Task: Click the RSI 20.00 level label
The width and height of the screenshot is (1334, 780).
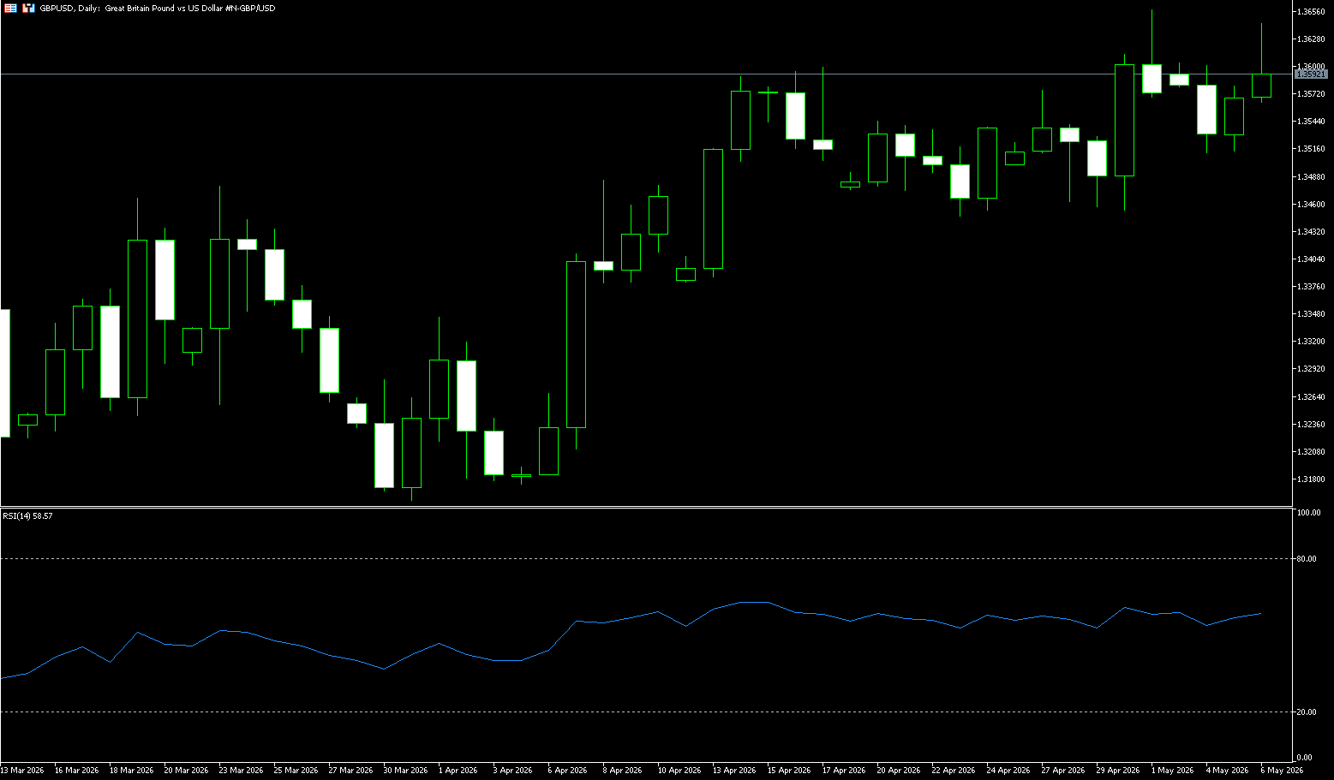Action: 1307,712
